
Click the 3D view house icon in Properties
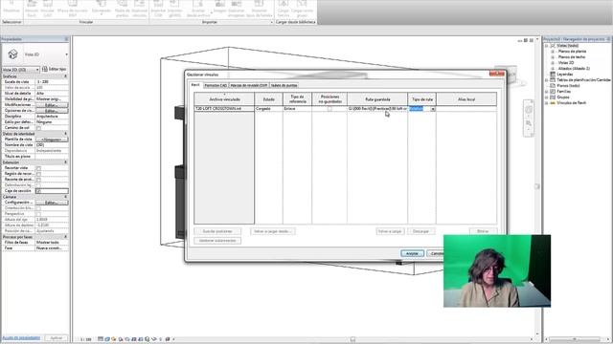click(12, 54)
